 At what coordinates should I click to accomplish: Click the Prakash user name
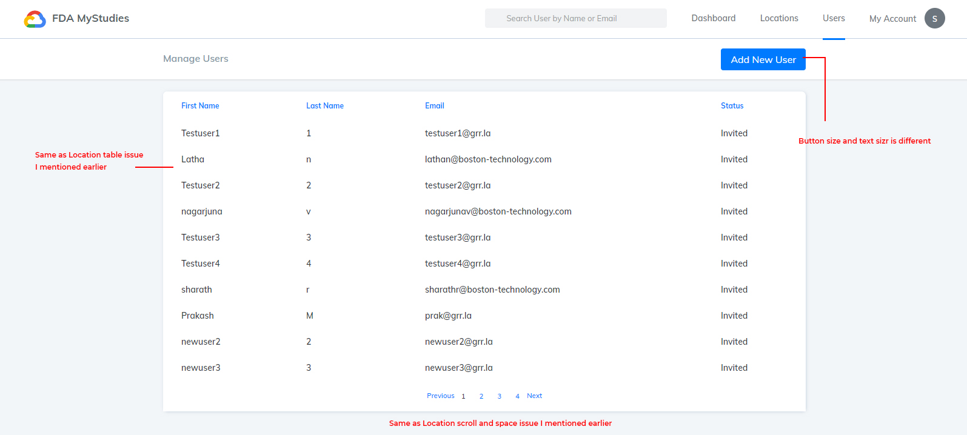[198, 316]
